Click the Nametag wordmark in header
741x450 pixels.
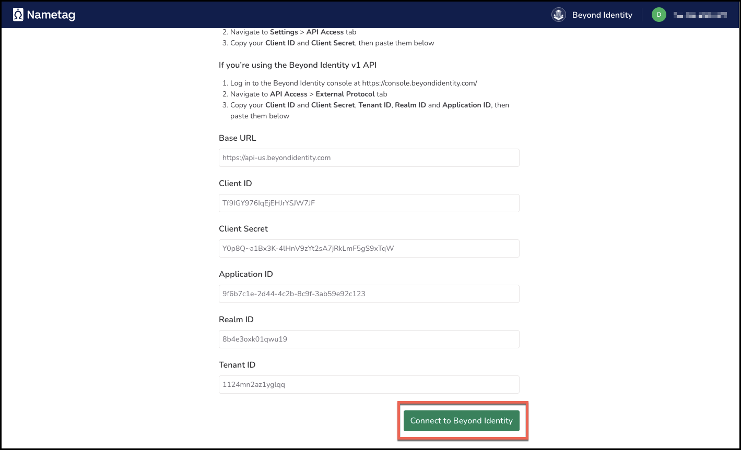point(51,15)
